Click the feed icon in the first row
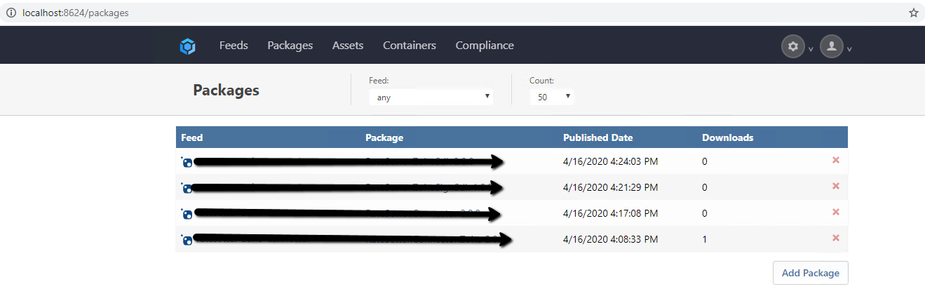Screen dimensions: 925x303 coord(187,163)
